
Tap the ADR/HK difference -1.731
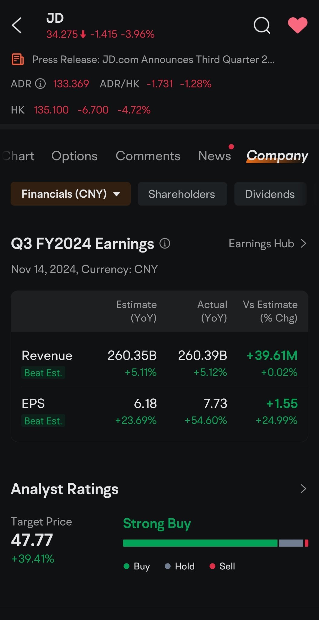[x=160, y=84]
